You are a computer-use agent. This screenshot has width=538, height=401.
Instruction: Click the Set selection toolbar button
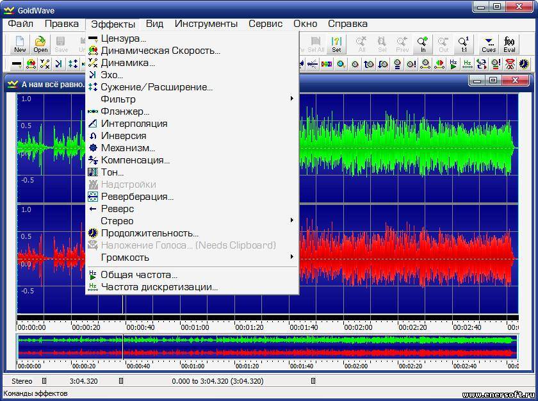pos(336,44)
